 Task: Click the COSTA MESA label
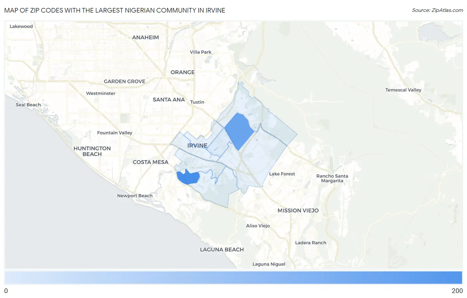point(150,162)
